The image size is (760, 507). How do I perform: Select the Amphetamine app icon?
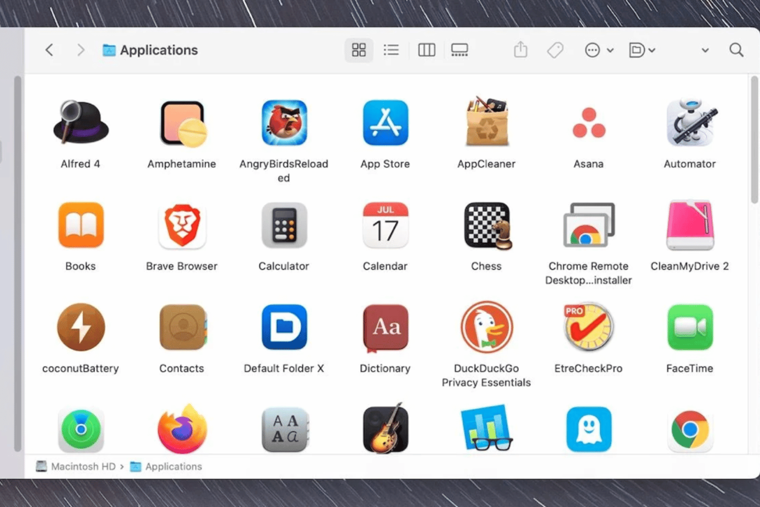tap(182, 123)
